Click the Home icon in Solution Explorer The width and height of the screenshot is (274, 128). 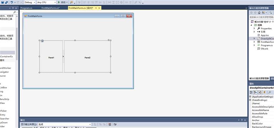click(x=259, y=13)
